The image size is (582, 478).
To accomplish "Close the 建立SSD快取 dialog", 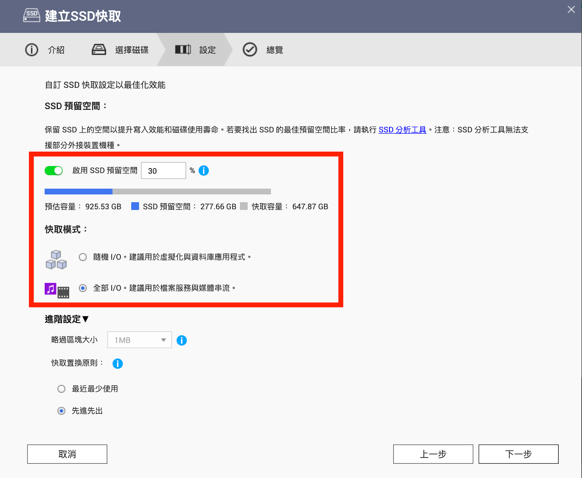I will tap(571, 9).
